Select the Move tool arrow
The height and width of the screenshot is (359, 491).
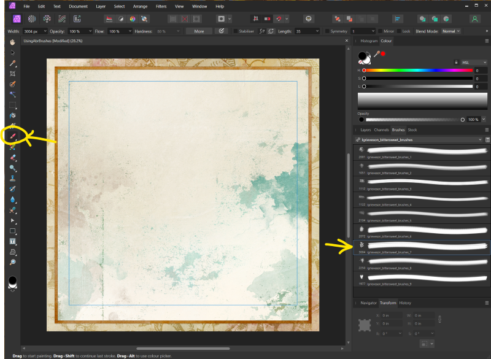point(12,53)
